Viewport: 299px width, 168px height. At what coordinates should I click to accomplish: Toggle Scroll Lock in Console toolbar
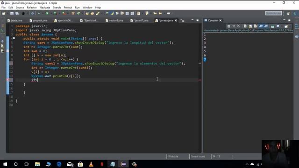tap(250, 26)
